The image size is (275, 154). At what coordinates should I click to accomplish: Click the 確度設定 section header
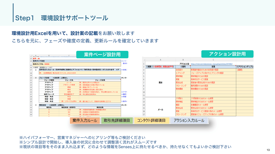[x=80, y=105]
